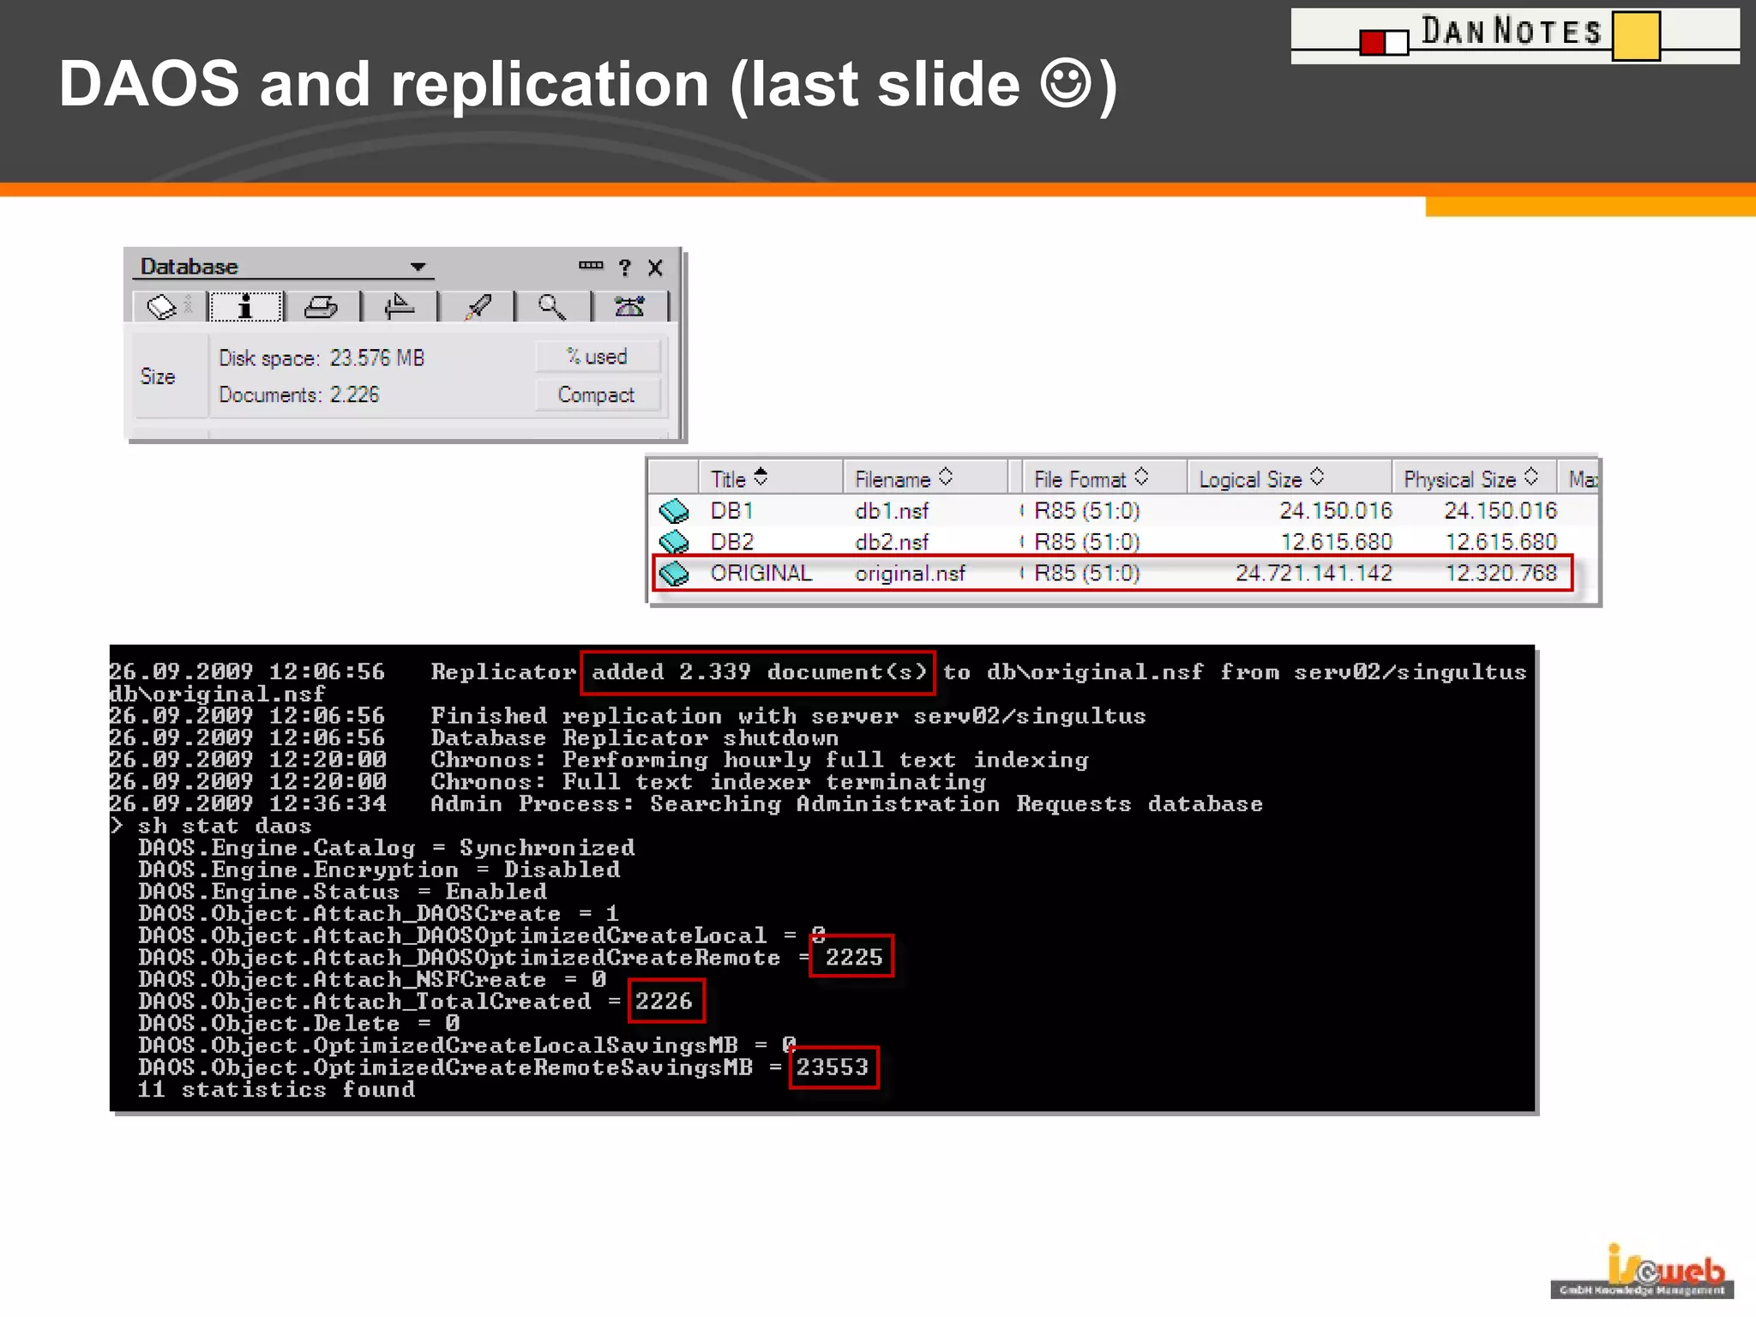This screenshot has width=1756, height=1317.
Task: Open the Printing tab with the printer icon
Action: [322, 306]
